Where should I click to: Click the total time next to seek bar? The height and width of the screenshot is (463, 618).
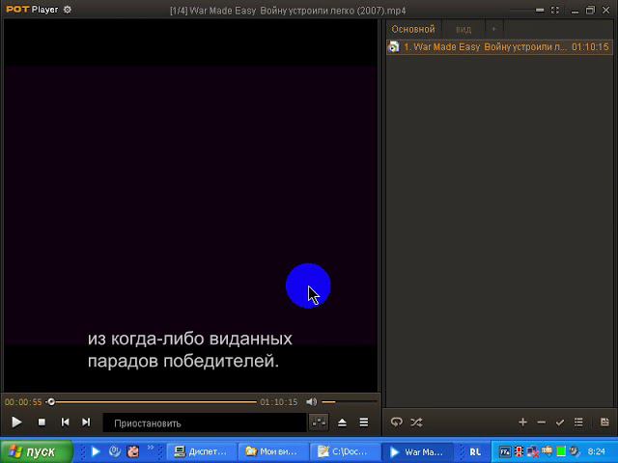[x=279, y=402]
